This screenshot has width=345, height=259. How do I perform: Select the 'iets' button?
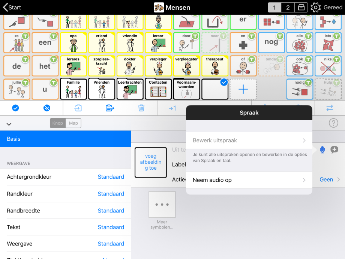328,42
